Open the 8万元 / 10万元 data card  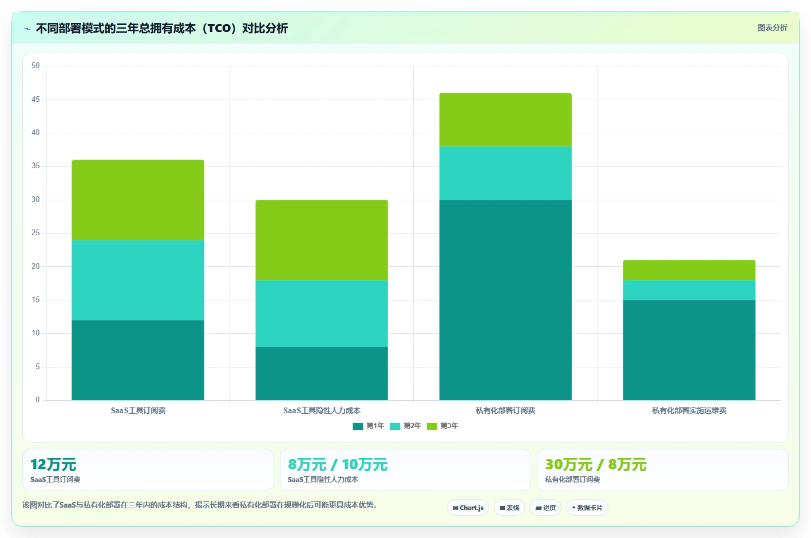pyautogui.click(x=405, y=470)
